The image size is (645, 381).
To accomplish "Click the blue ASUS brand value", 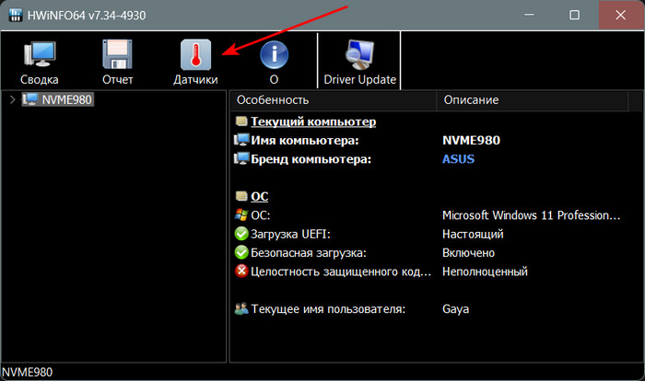I will [458, 159].
